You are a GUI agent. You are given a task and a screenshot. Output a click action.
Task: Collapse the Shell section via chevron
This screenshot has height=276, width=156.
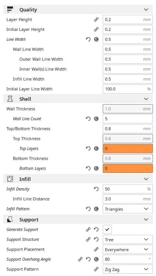click(x=146, y=99)
